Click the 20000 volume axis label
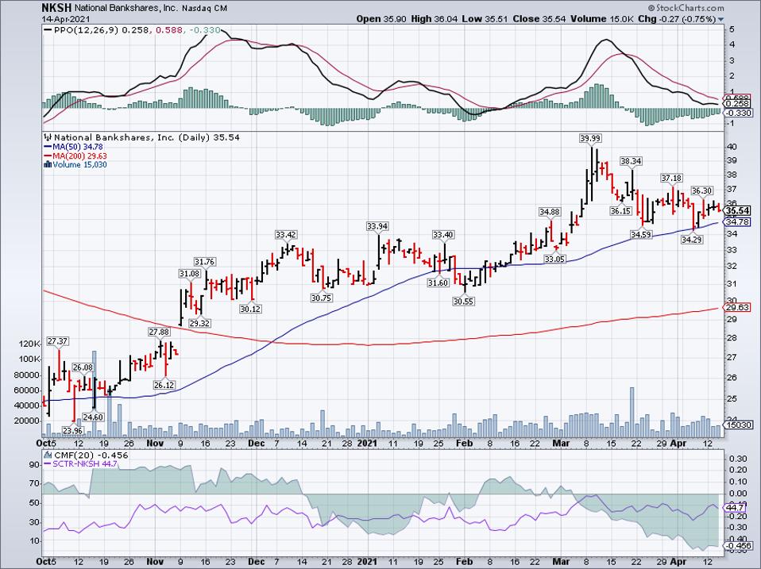 27,421
